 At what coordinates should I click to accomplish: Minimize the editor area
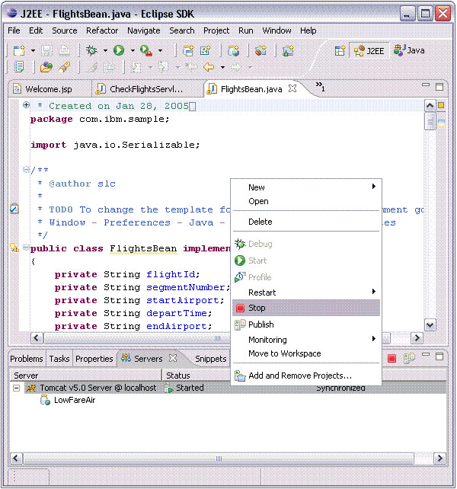coord(426,85)
